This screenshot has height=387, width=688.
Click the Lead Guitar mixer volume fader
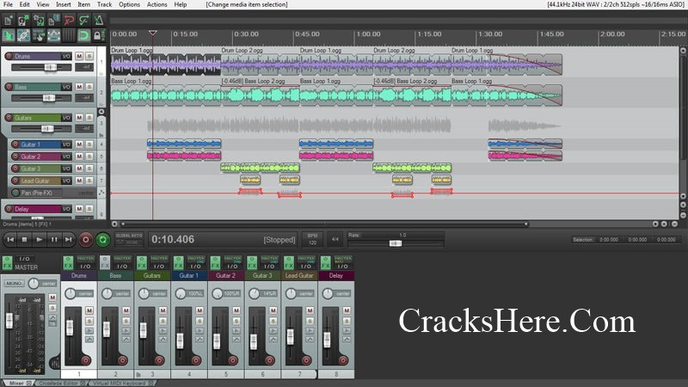[x=291, y=336]
